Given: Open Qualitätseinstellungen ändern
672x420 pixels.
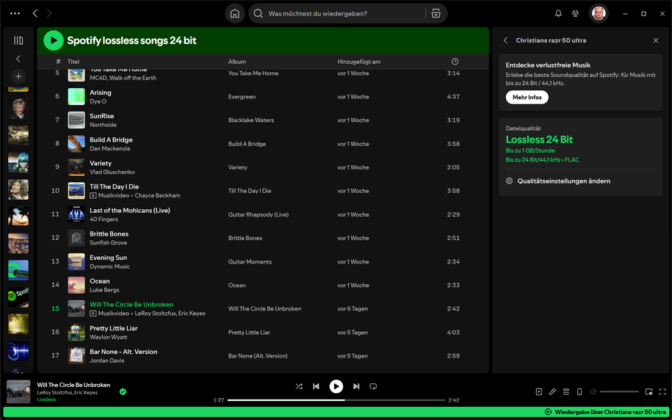Looking at the screenshot, I should [x=563, y=181].
